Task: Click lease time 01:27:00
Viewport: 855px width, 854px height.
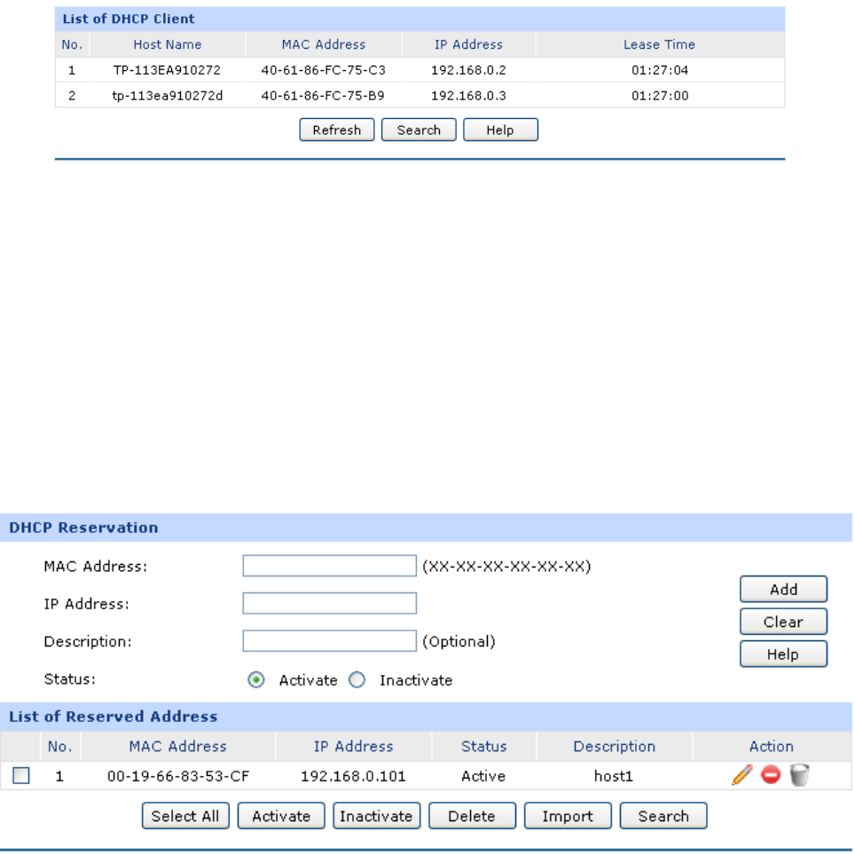Action: 660,96
